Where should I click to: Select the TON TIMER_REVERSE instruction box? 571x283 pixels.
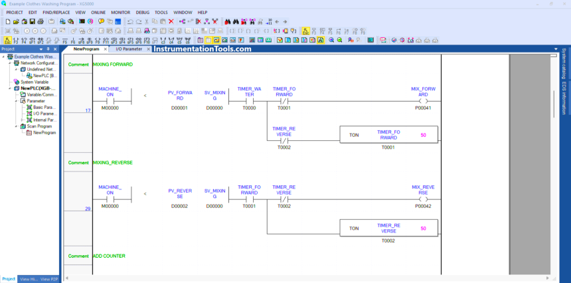point(388,228)
